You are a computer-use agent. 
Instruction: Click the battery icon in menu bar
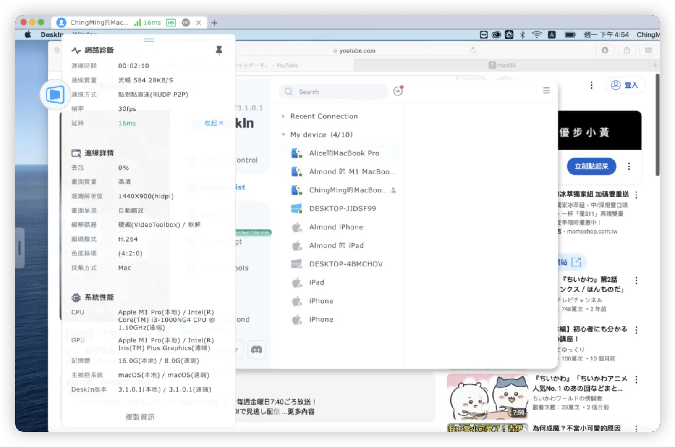570,34
